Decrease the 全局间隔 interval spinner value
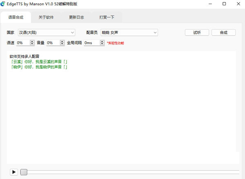 click(x=102, y=44)
